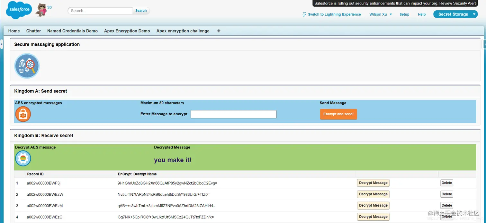
Task: Open the Wilson Xu user menu
Action: pos(381,14)
